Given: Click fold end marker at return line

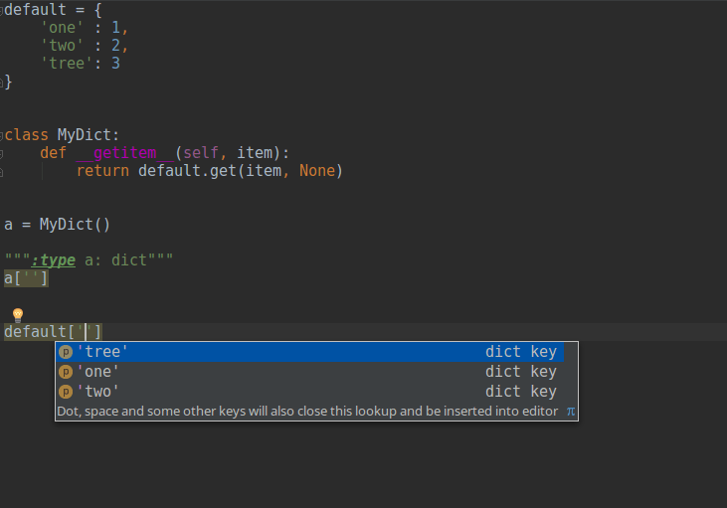Looking at the screenshot, I should pyautogui.click(x=3, y=171).
